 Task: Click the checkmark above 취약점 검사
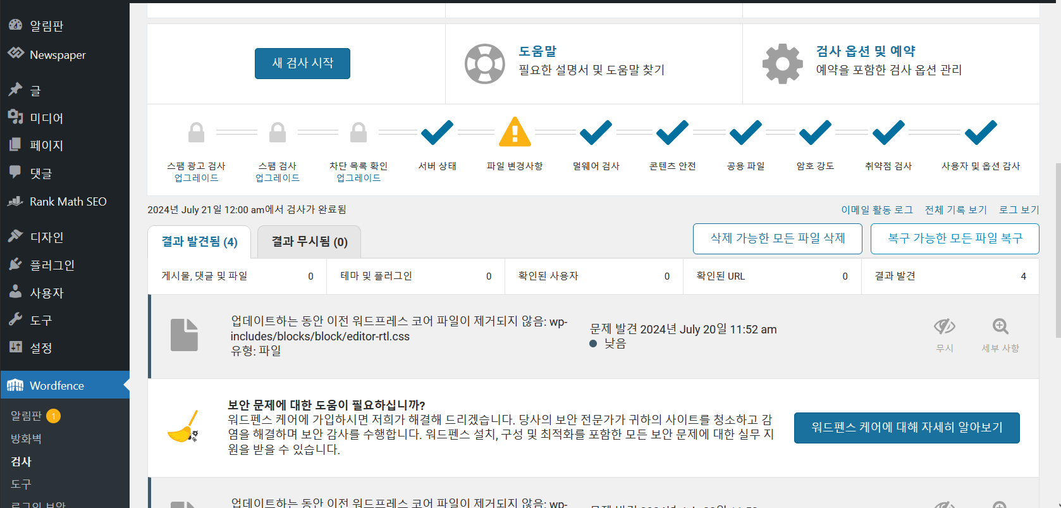click(x=888, y=132)
